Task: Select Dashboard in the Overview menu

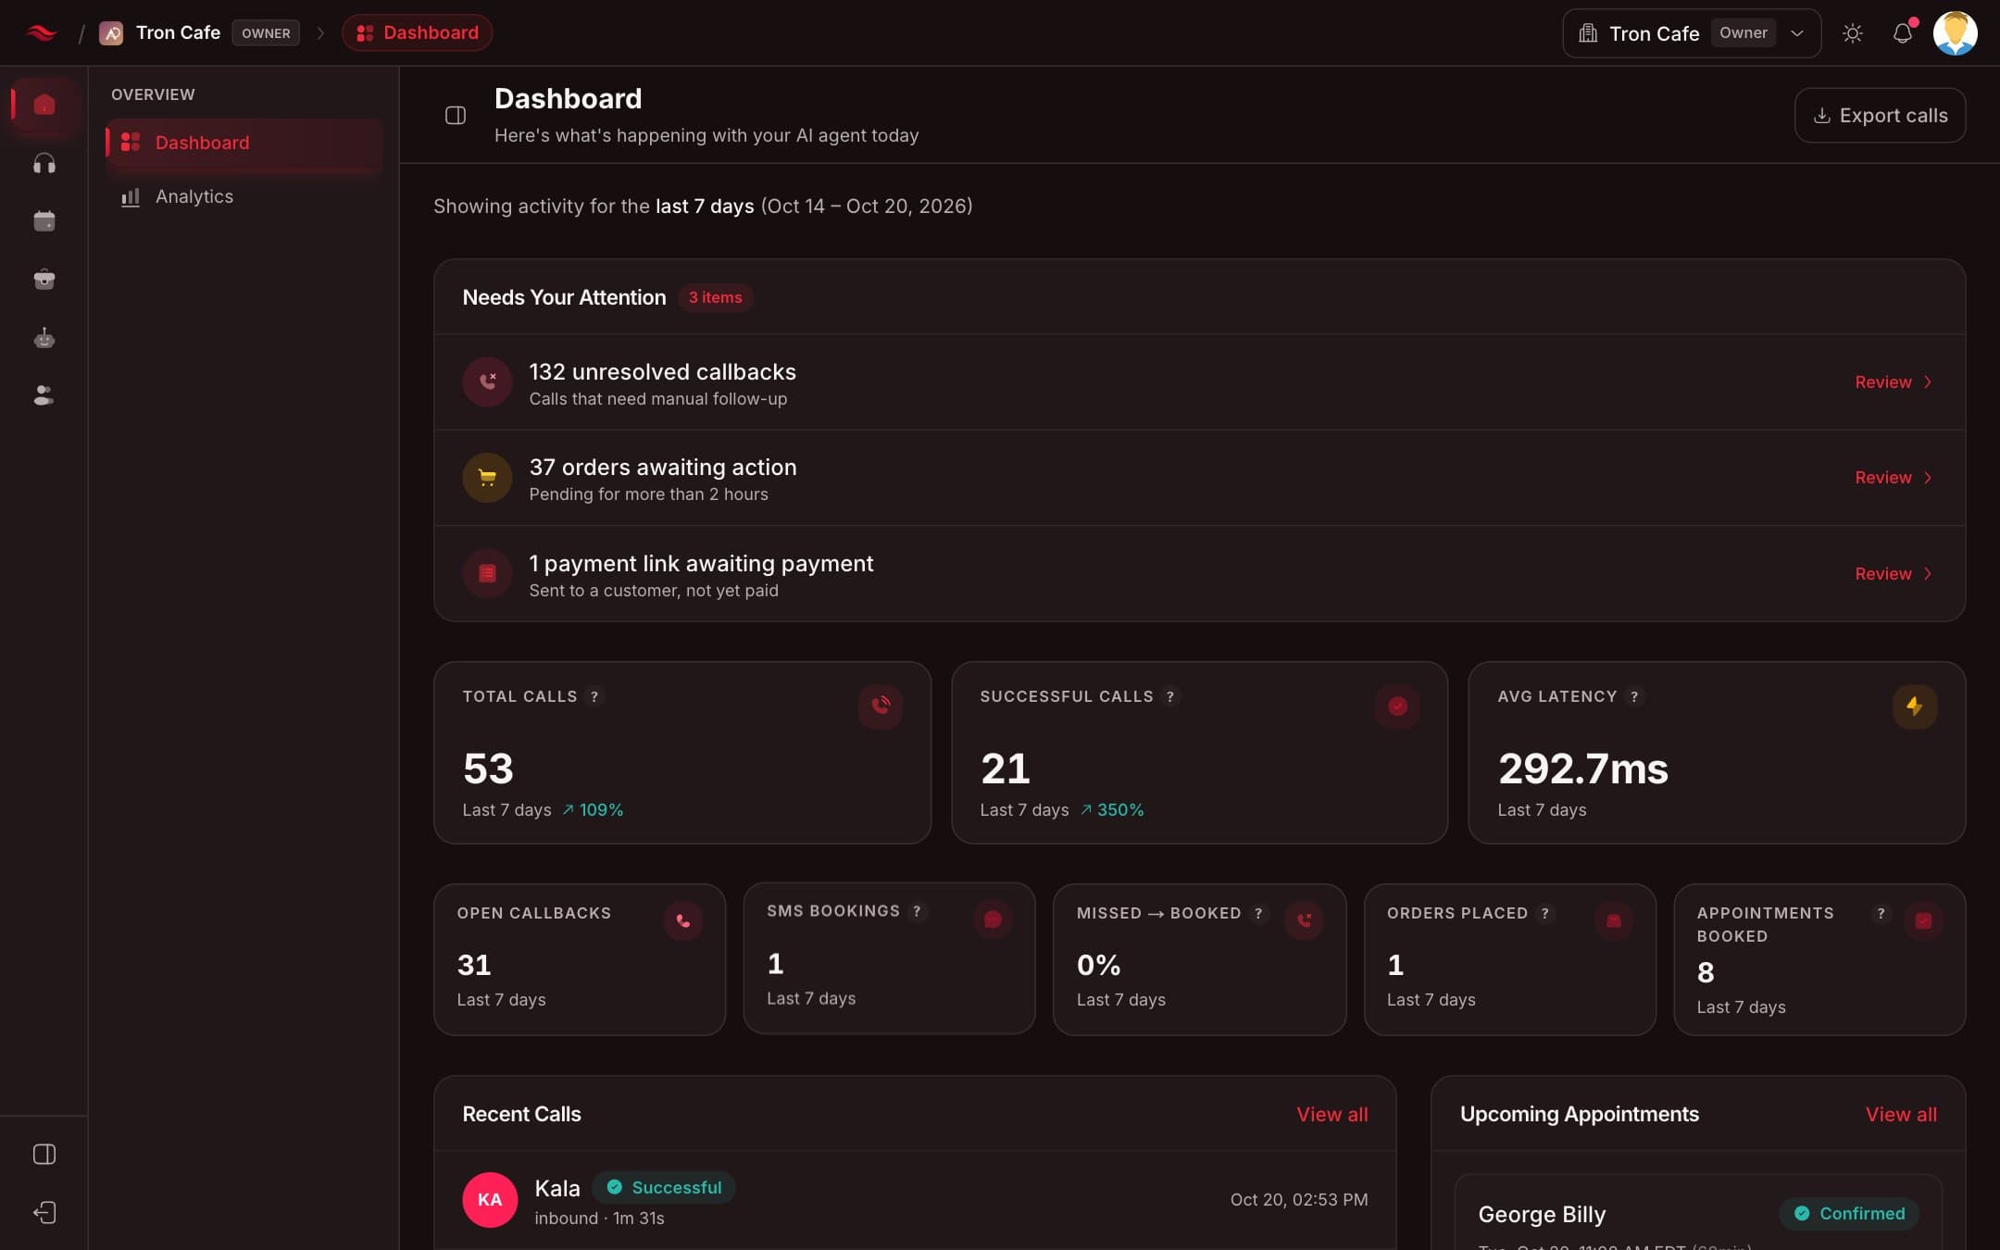Action: [x=244, y=143]
